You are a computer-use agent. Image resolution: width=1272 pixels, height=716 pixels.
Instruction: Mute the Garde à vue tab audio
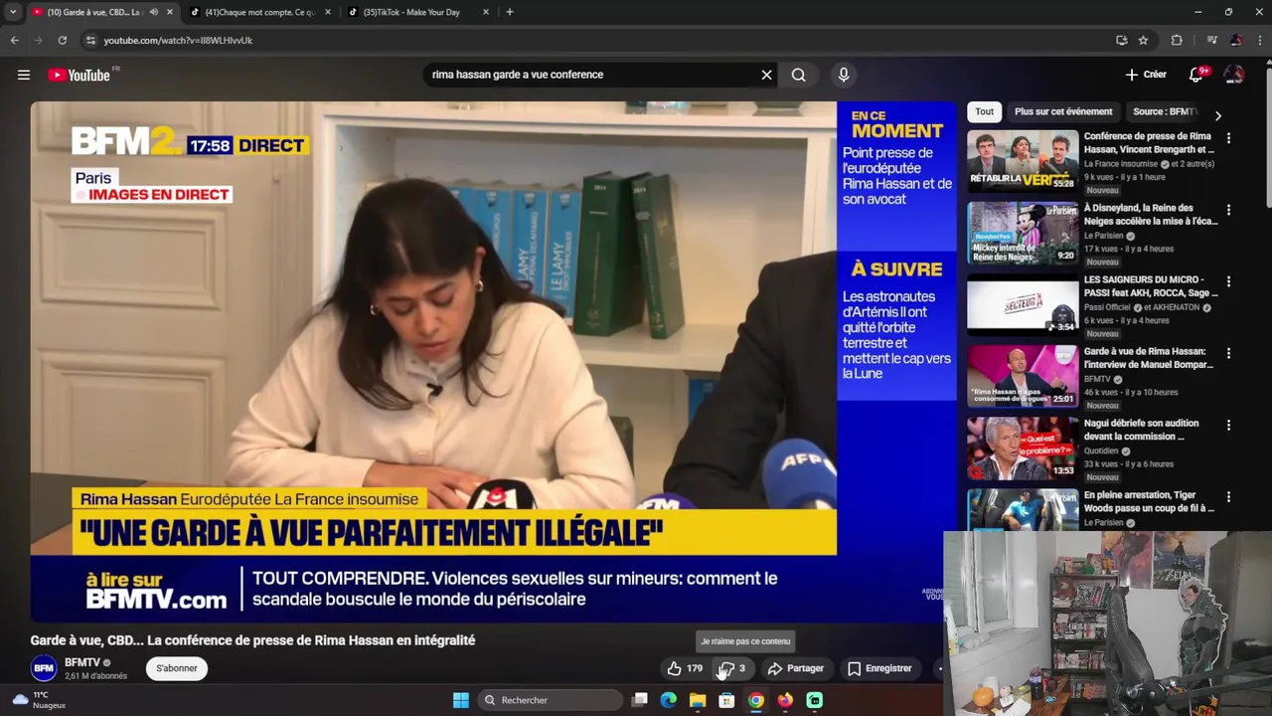coord(153,12)
